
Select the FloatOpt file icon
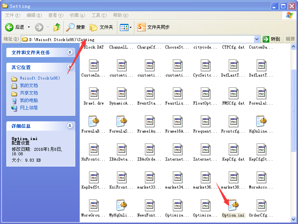205,93
